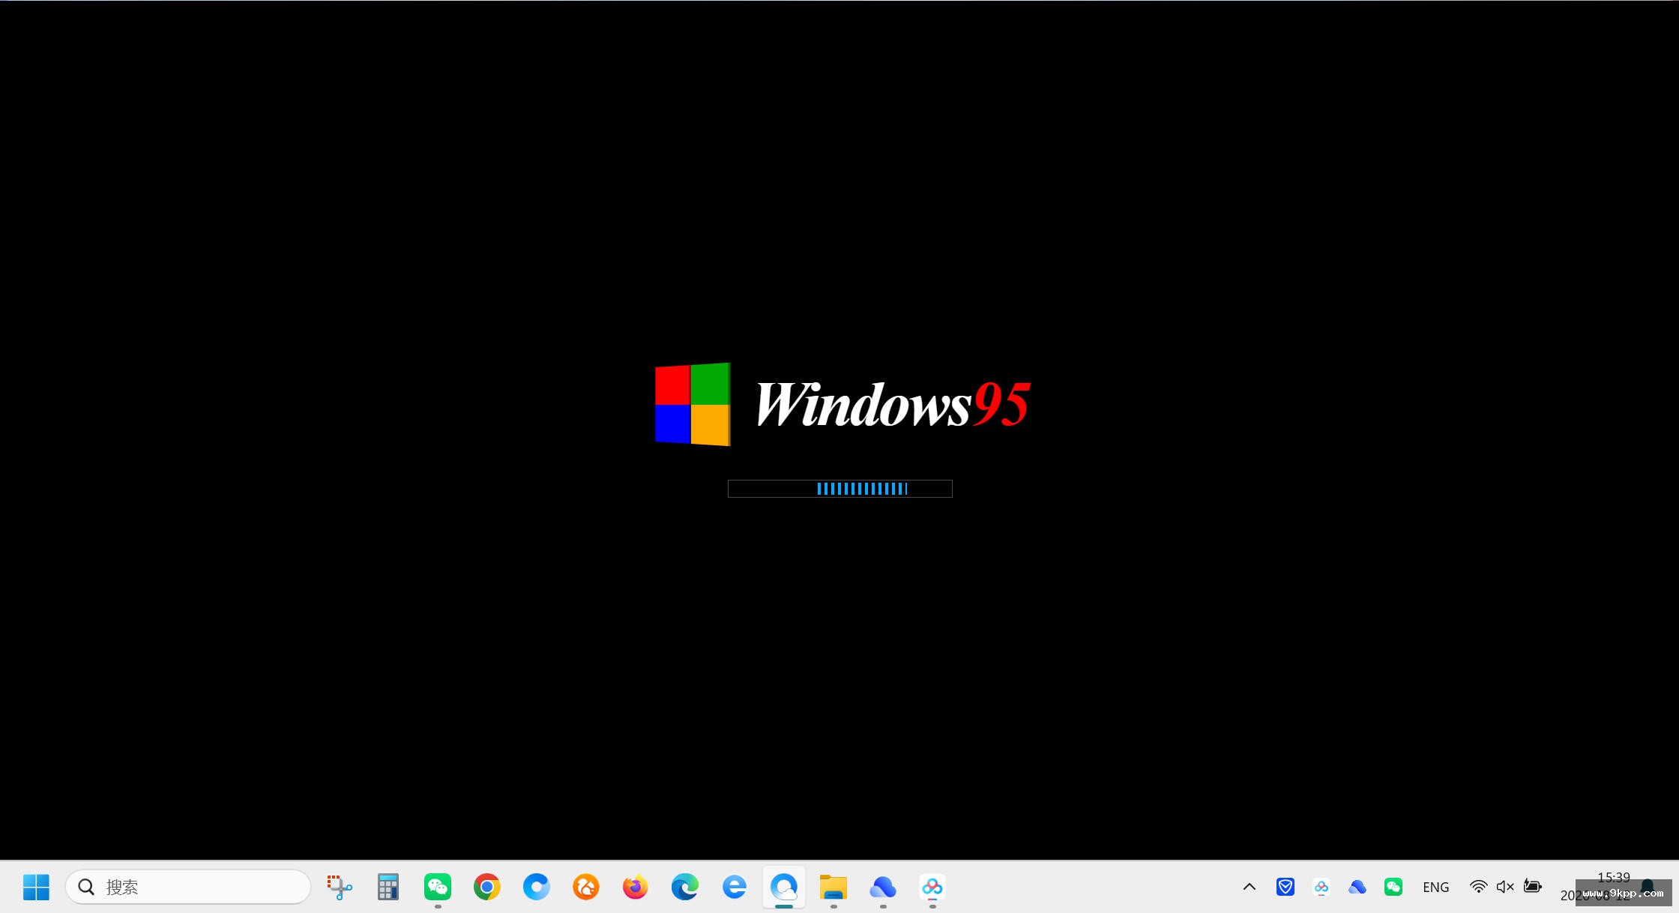Image resolution: width=1679 pixels, height=913 pixels.
Task: Open the blue shield tray icon
Action: pyautogui.click(x=1285, y=887)
